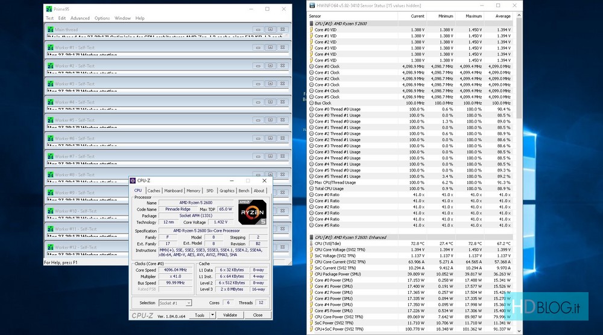This screenshot has height=335, width=603.
Task: Click the Validate button in CPU-Z
Action: 230,315
